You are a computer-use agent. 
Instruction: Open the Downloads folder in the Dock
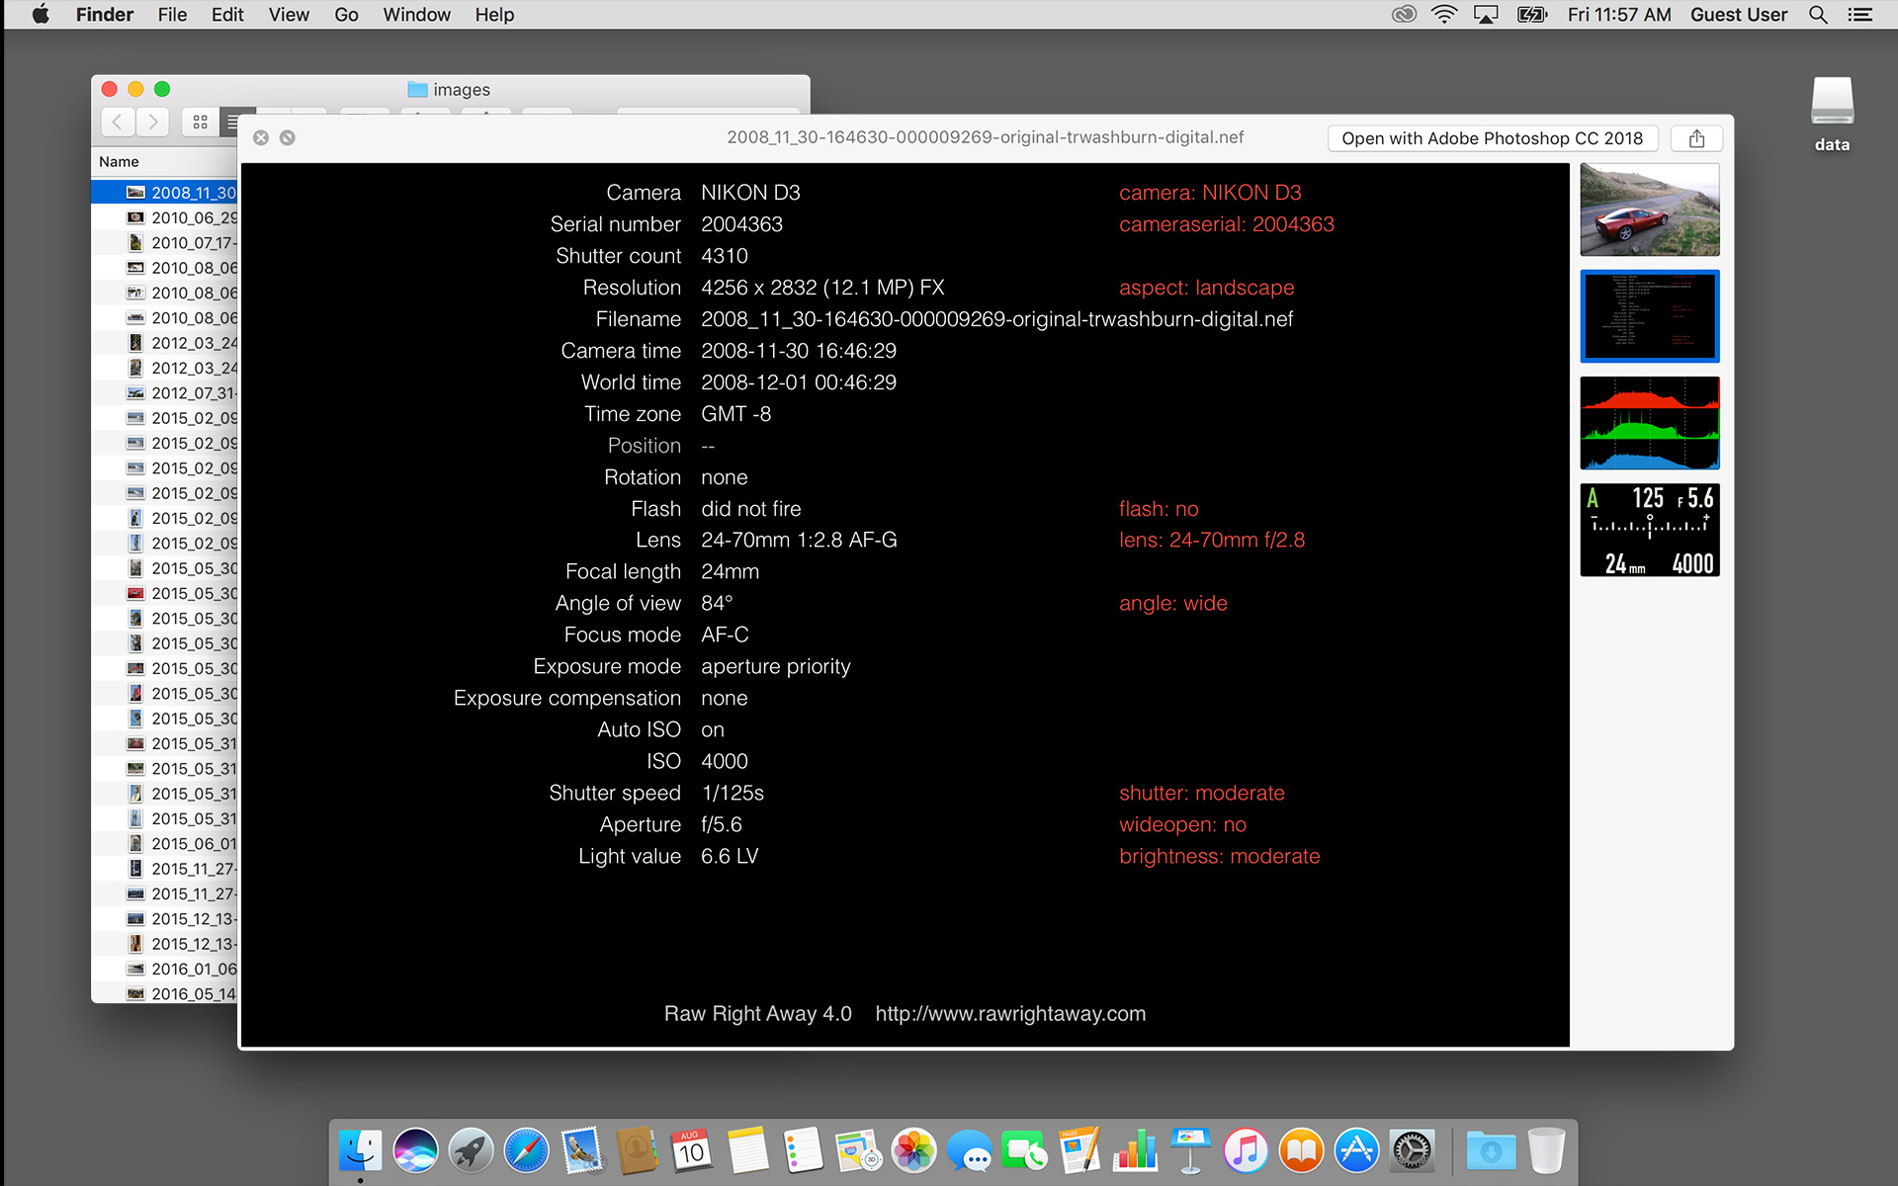click(x=1491, y=1151)
